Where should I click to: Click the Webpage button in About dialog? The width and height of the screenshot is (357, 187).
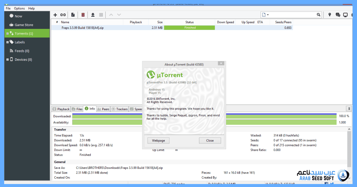(x=158, y=140)
